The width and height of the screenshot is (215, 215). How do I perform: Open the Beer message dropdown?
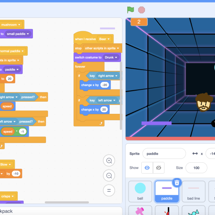pyautogui.click(x=104, y=39)
